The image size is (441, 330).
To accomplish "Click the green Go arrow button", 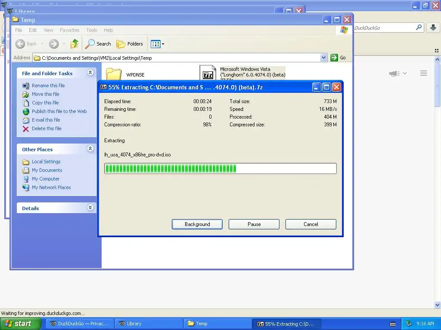I will (x=334, y=58).
